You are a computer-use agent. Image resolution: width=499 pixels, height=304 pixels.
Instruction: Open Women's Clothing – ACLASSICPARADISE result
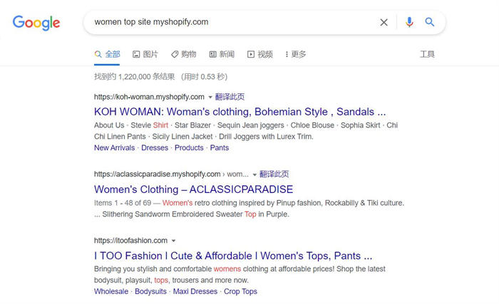(x=193, y=189)
